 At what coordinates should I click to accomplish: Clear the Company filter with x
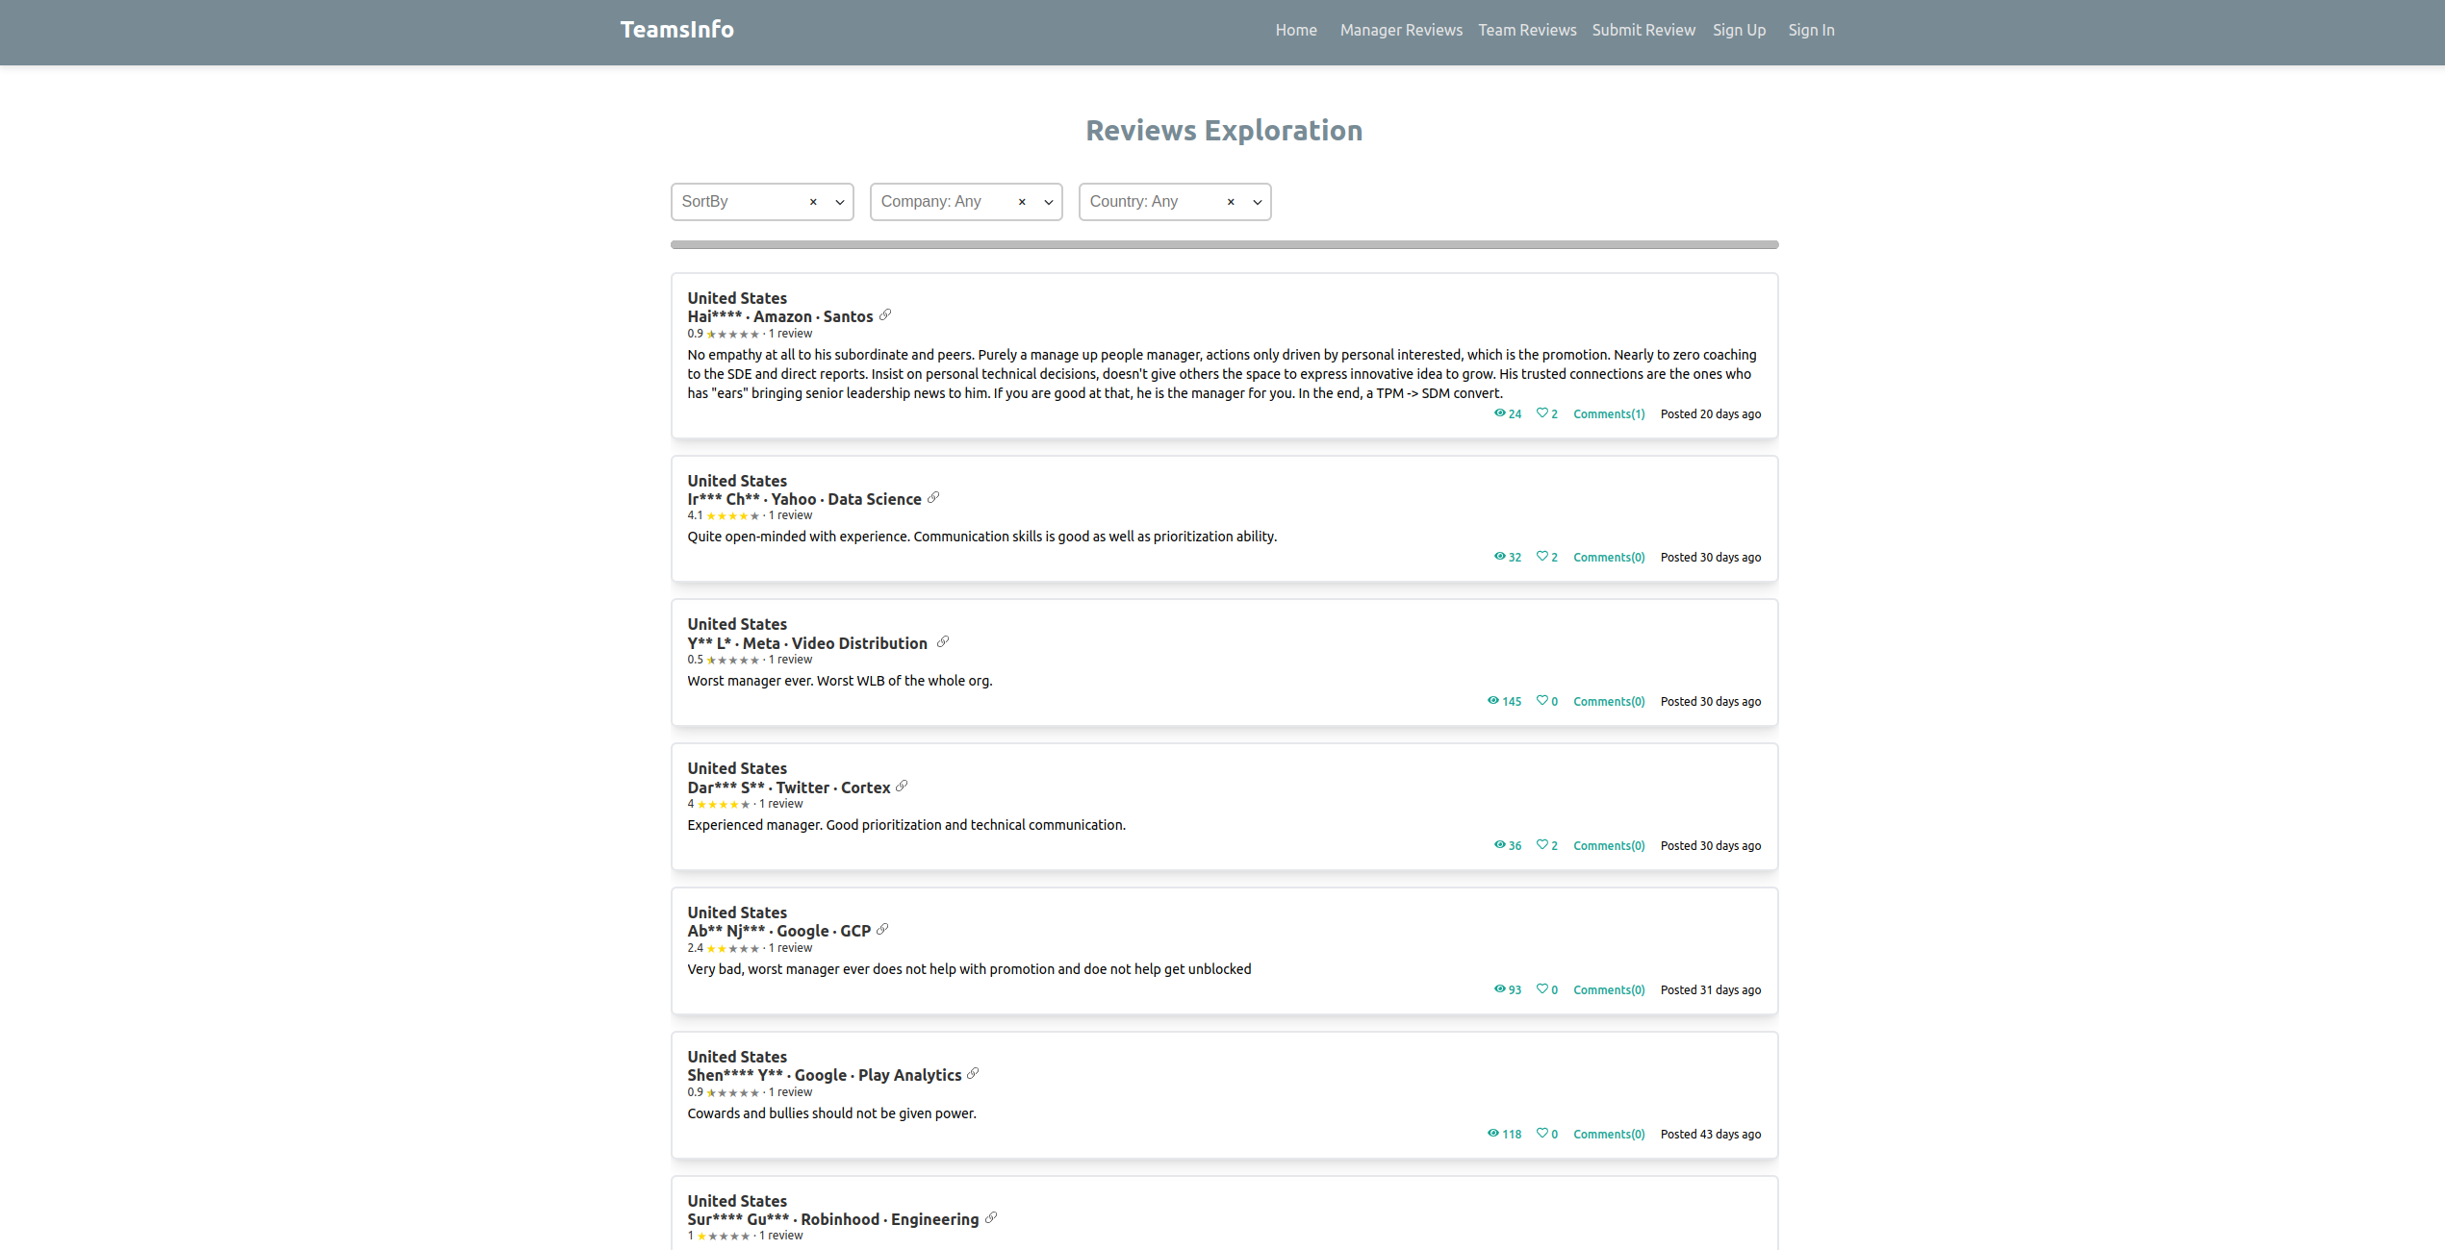(x=1022, y=202)
